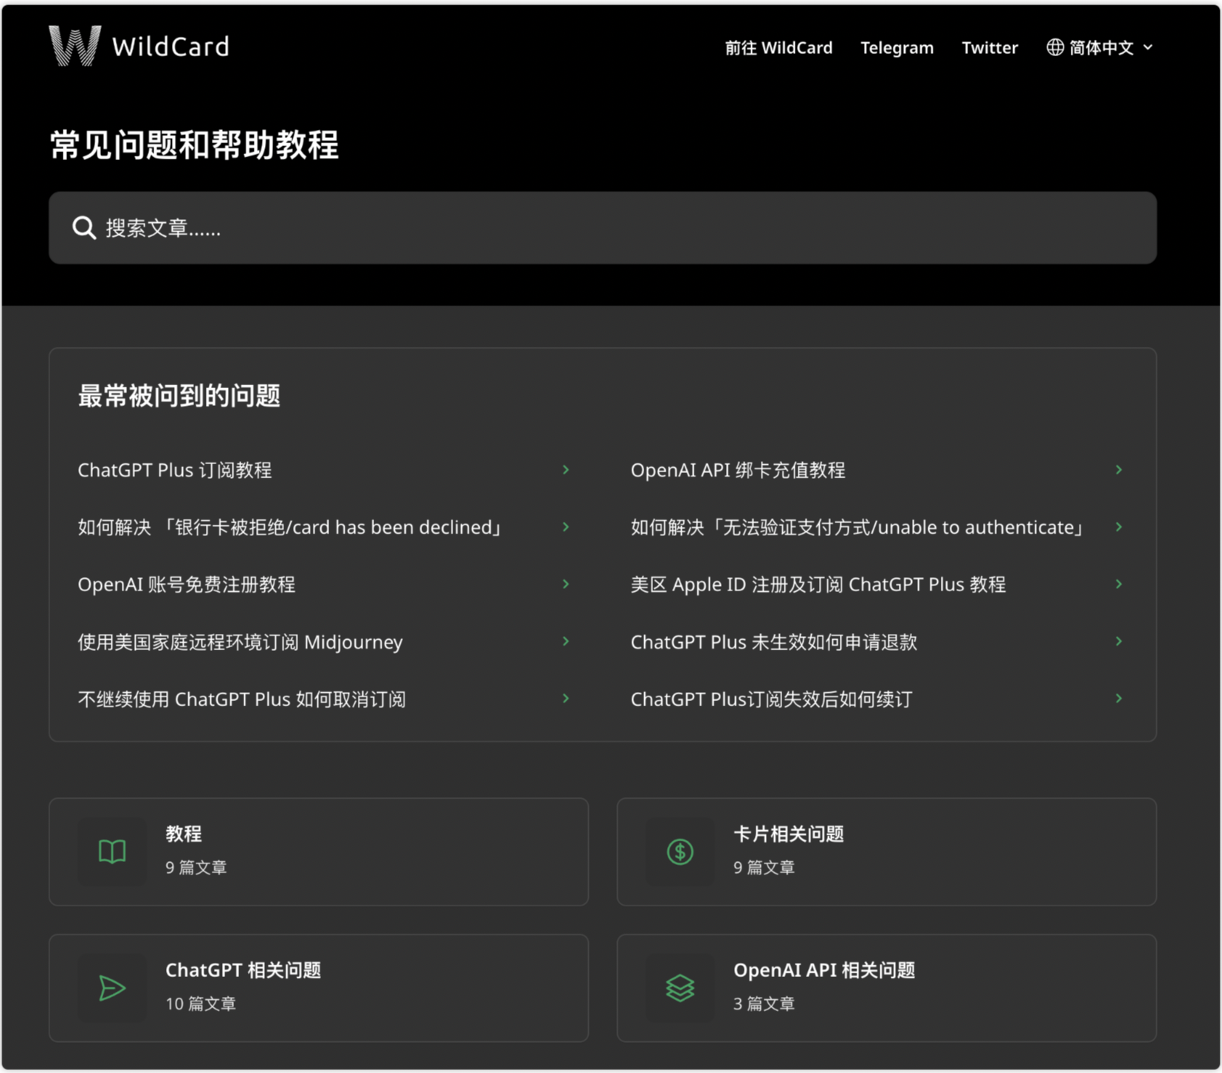
Task: Open the 卡片相关问题 dollar icon
Action: [680, 852]
